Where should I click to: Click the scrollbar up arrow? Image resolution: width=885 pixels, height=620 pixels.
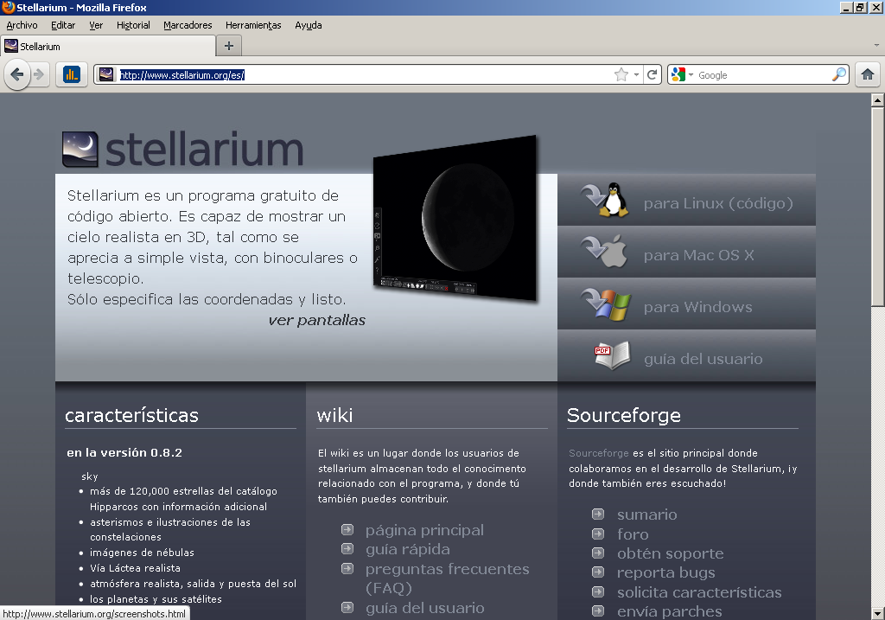[877, 100]
